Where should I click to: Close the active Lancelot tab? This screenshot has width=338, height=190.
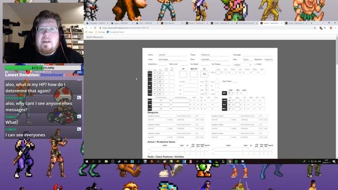pyautogui.click(x=281, y=23)
